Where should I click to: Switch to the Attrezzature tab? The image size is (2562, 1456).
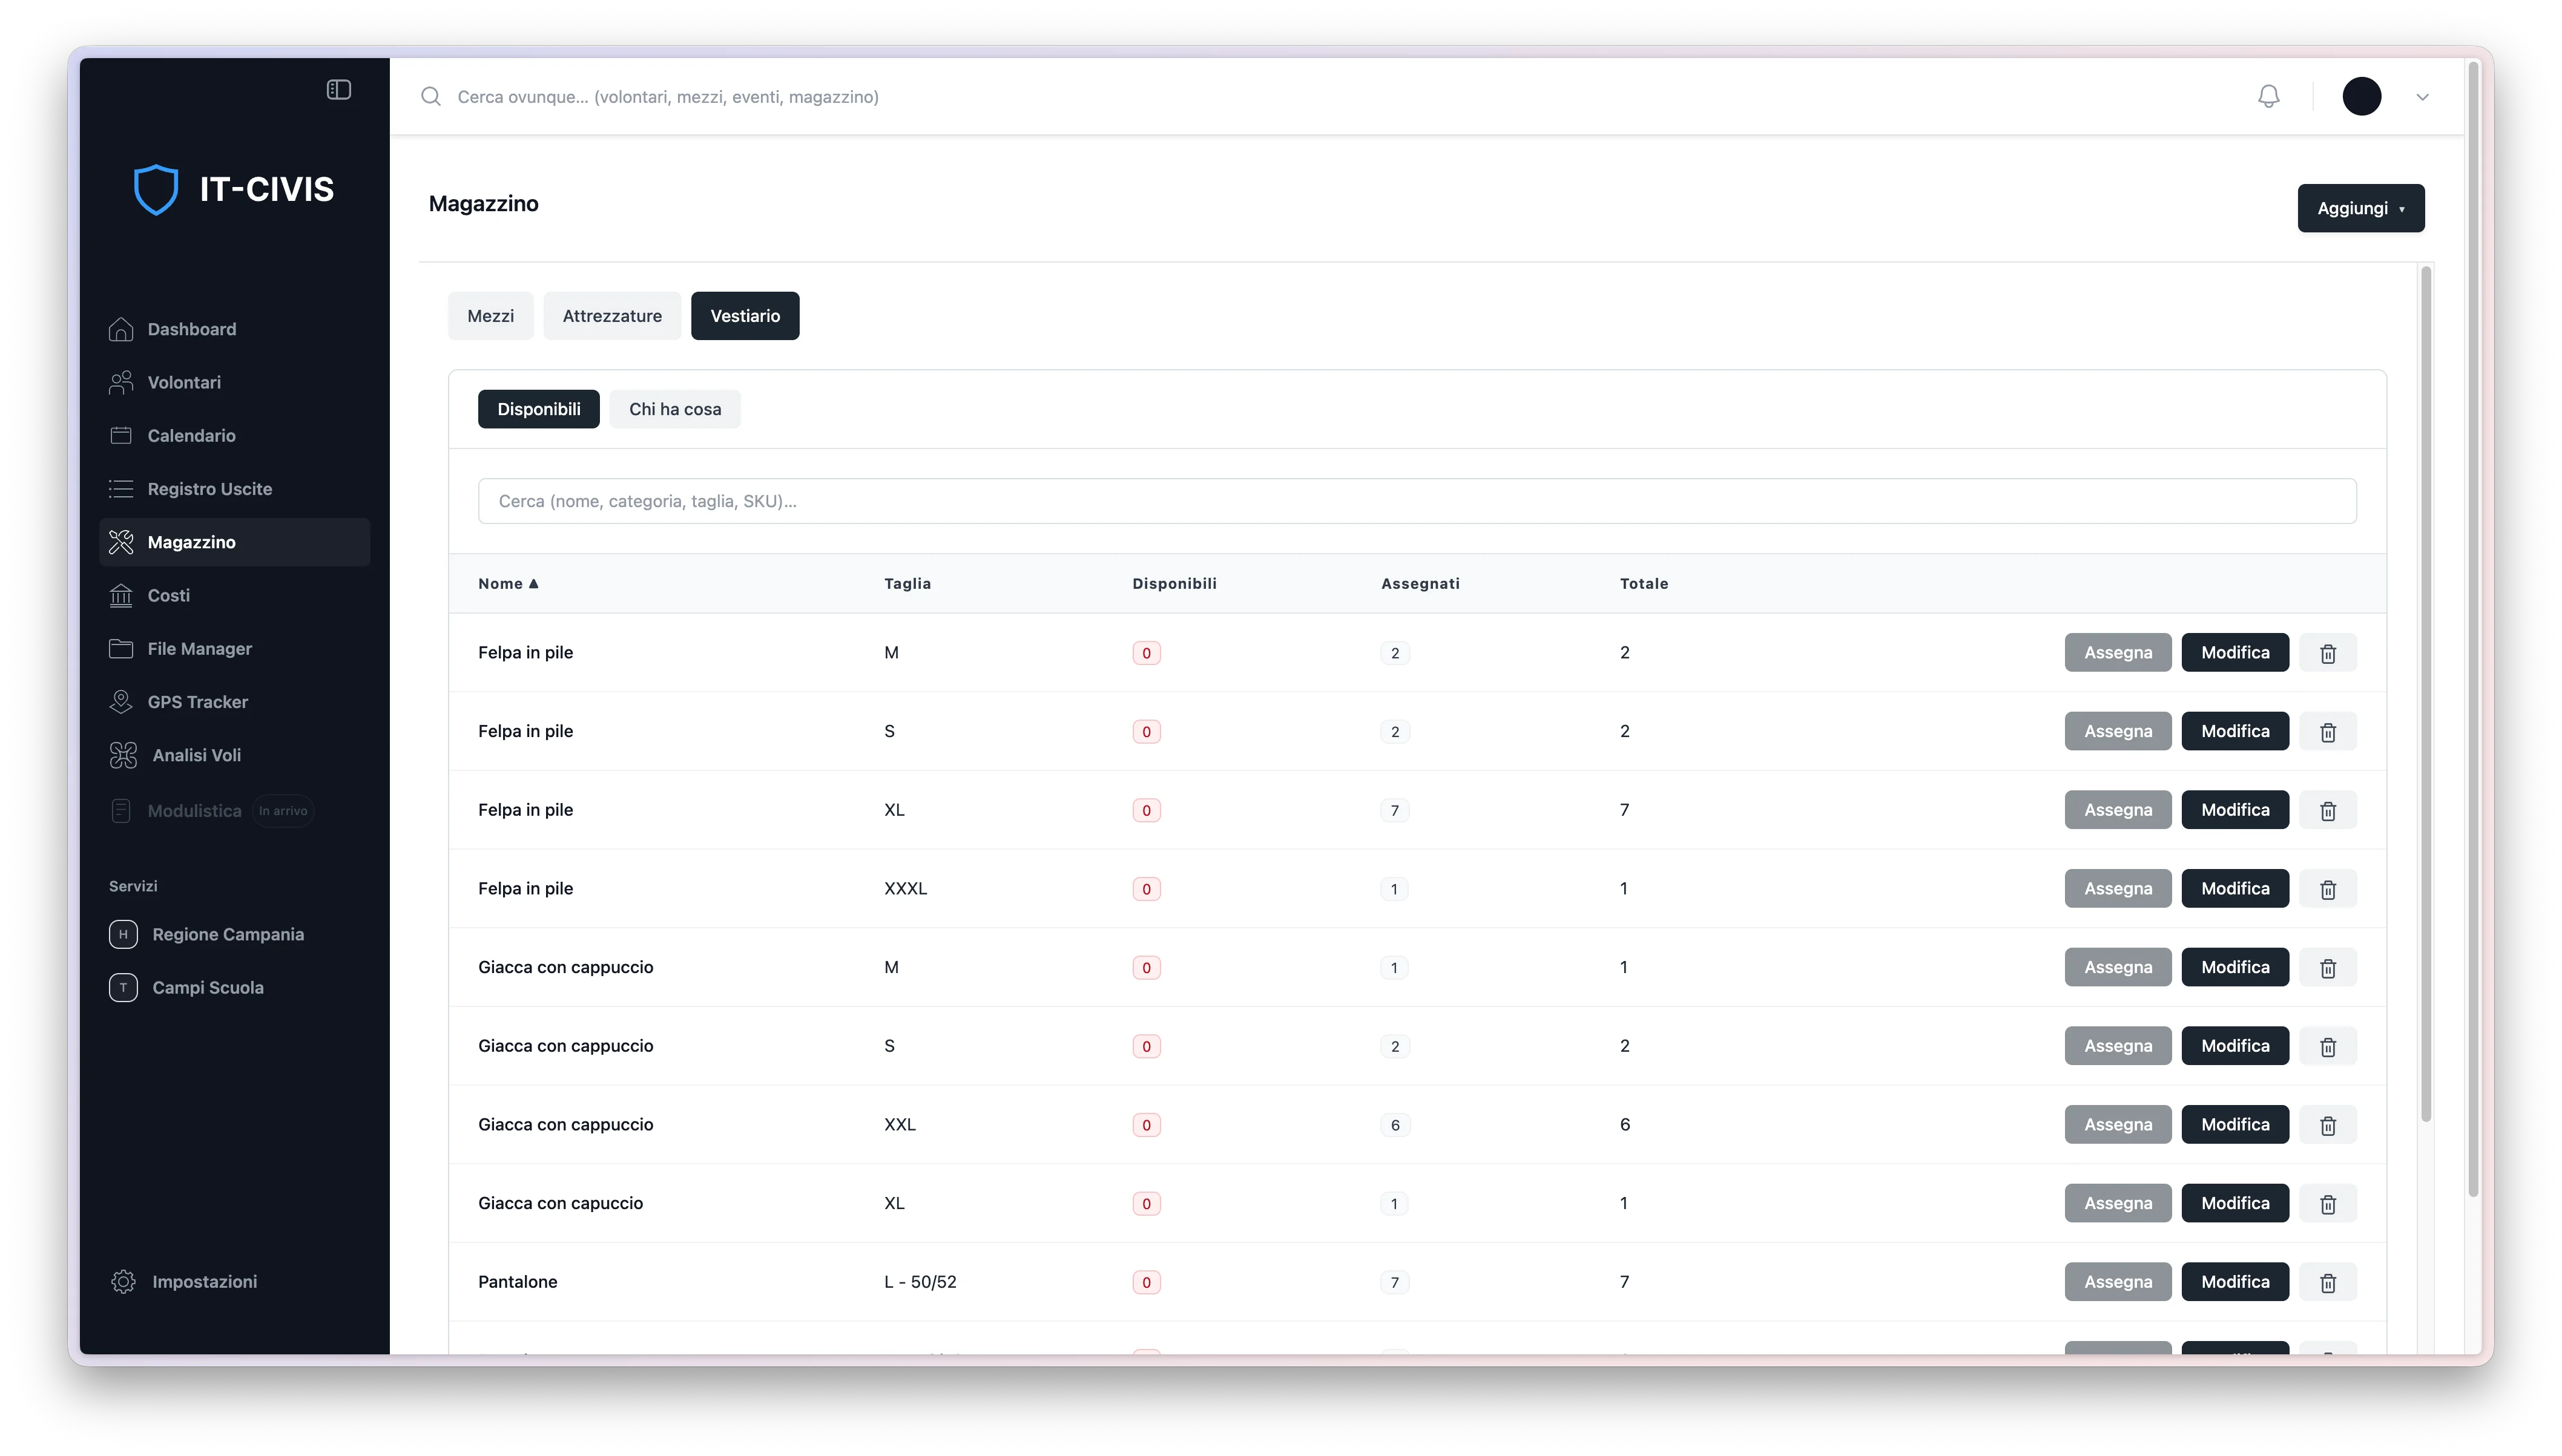point(611,316)
